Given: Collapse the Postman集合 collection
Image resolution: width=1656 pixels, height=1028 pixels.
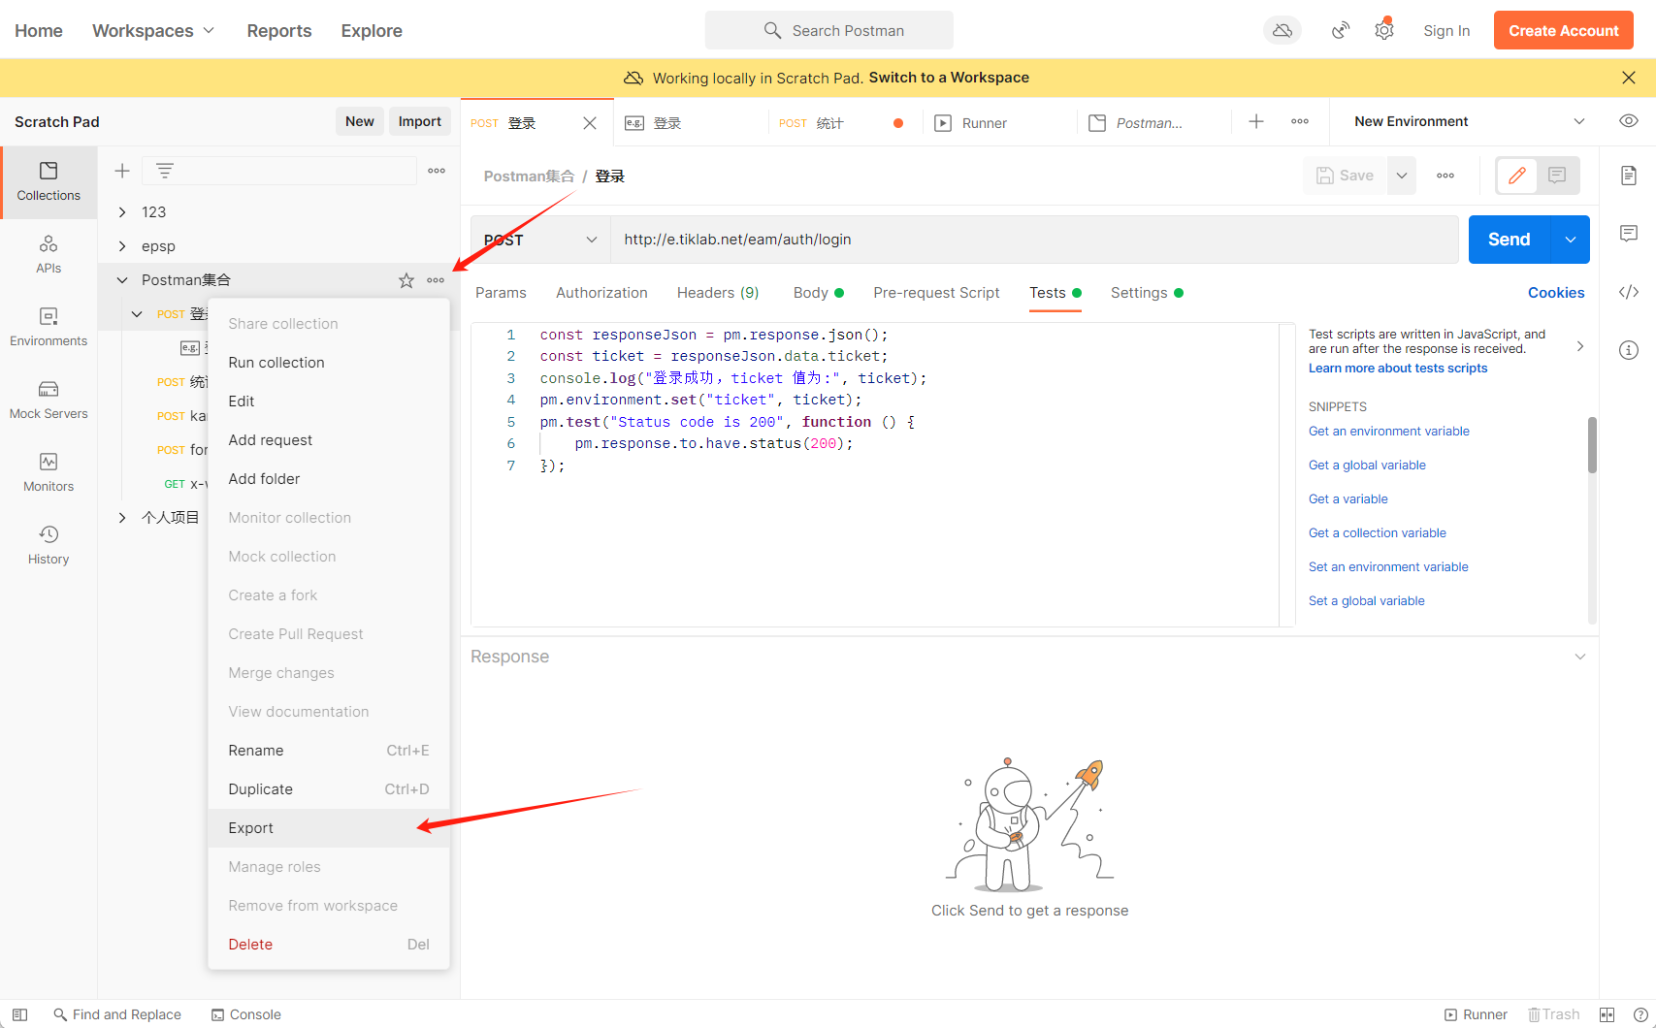Looking at the screenshot, I should [122, 280].
